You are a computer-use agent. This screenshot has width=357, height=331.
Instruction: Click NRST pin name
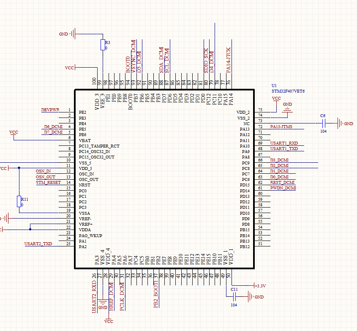(x=84, y=185)
